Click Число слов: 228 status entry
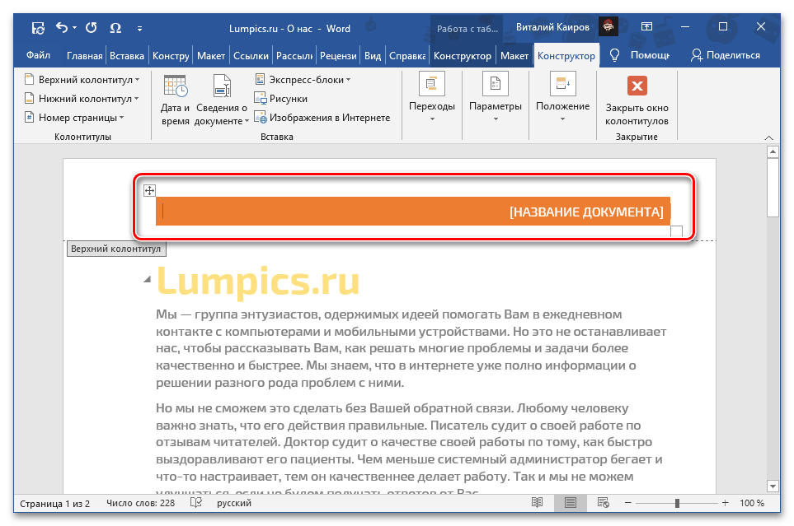Viewport: 794px width, 526px height. [x=140, y=503]
